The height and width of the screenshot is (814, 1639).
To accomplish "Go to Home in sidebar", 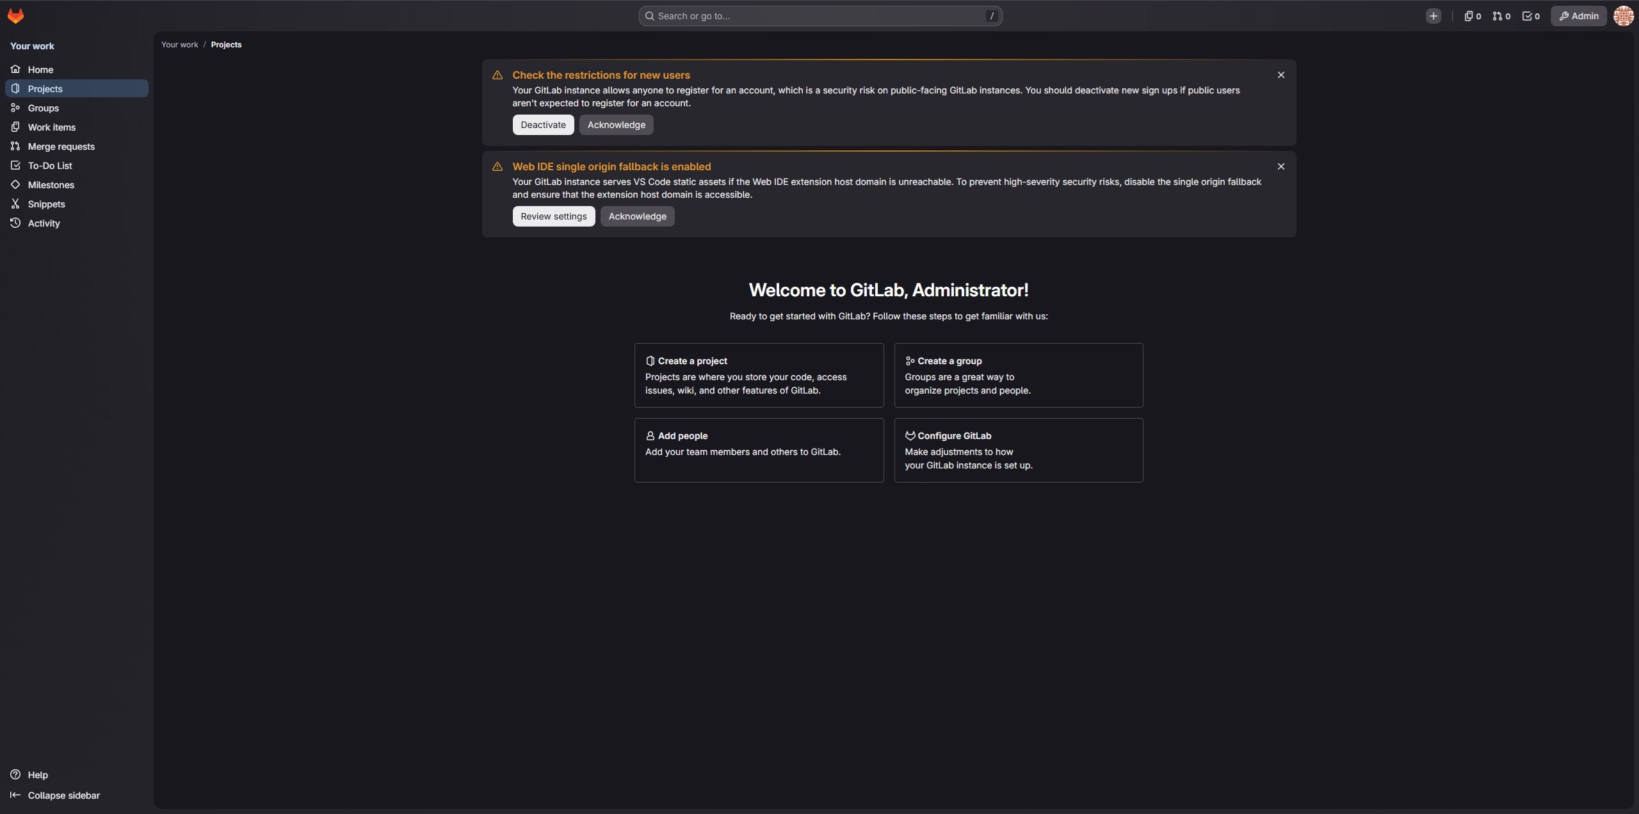I will click(77, 70).
